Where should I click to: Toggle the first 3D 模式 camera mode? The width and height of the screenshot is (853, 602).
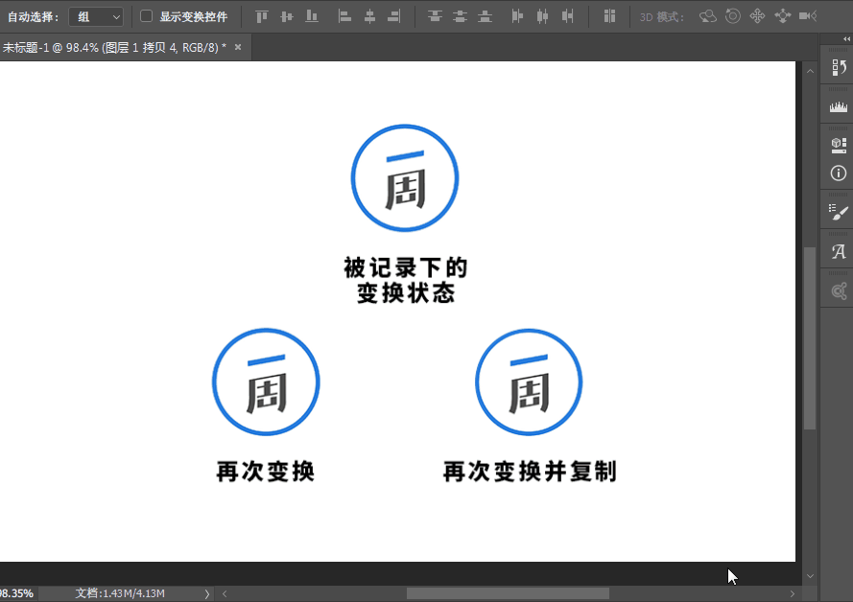tap(709, 16)
